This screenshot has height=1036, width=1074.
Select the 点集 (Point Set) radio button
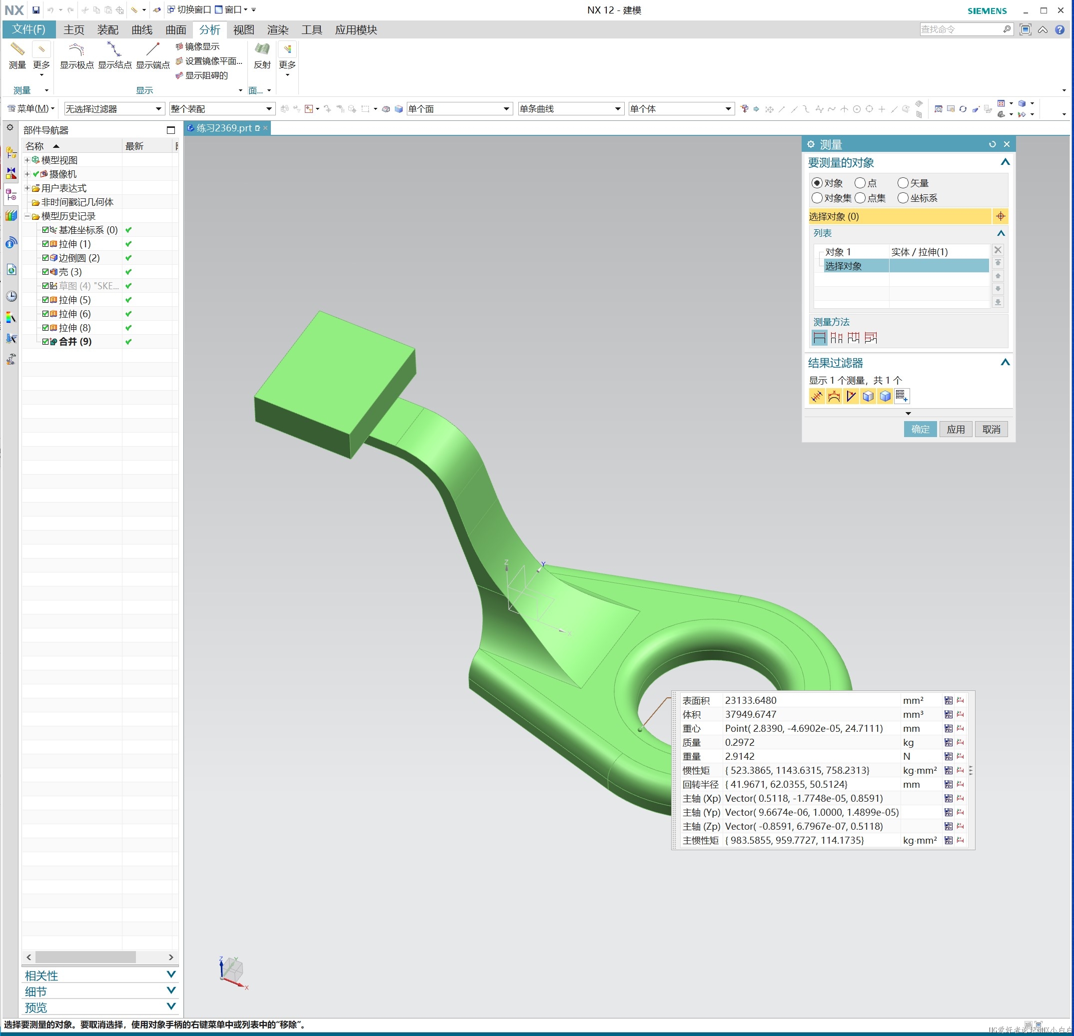coord(860,198)
